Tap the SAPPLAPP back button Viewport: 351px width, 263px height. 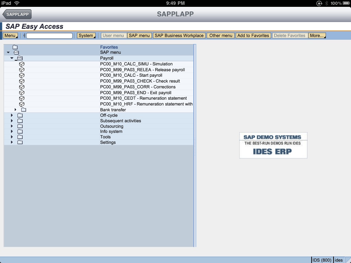tap(17, 14)
